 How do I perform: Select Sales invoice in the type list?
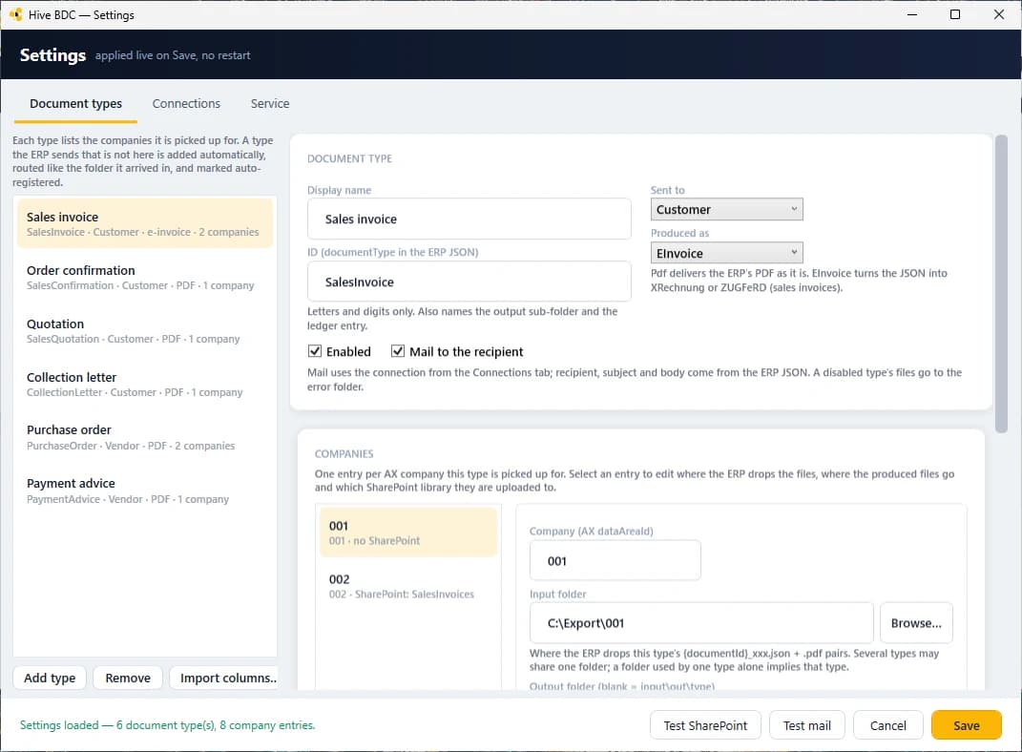point(145,223)
